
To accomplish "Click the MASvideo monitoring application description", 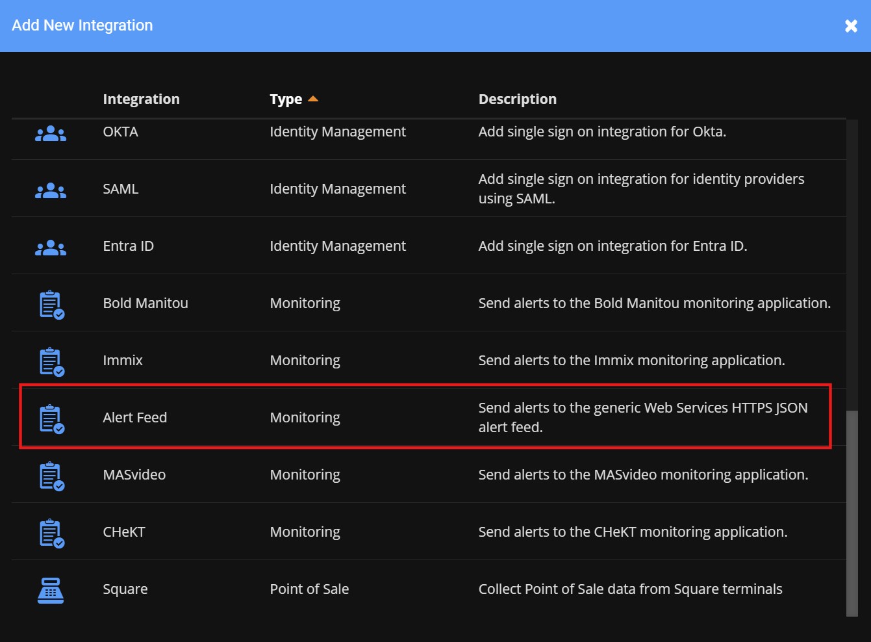I will [644, 475].
